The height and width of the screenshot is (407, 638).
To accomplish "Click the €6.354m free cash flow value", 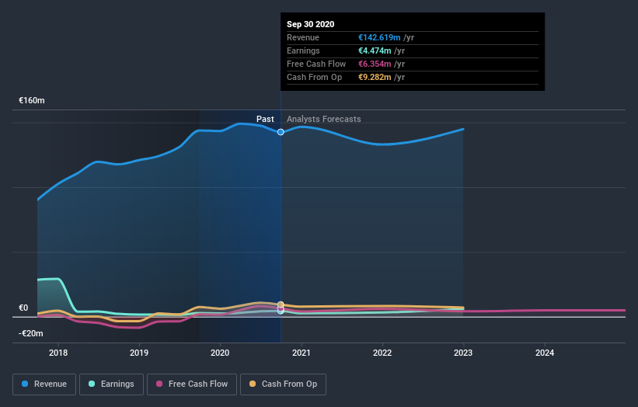I will 375,64.
